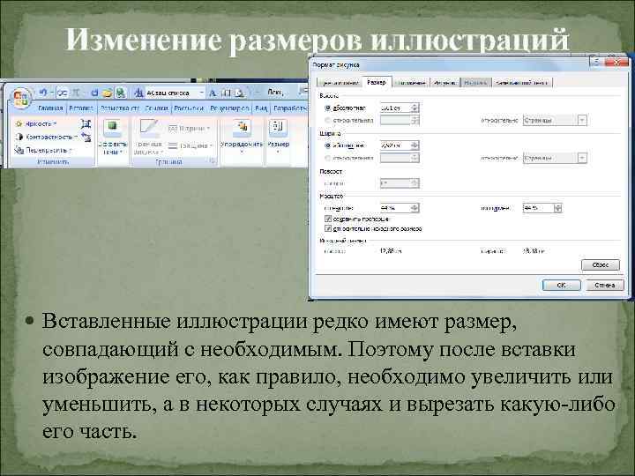Click the Узор pattern icon in Граница group
Screen dimensions: 635x476
click(173, 129)
